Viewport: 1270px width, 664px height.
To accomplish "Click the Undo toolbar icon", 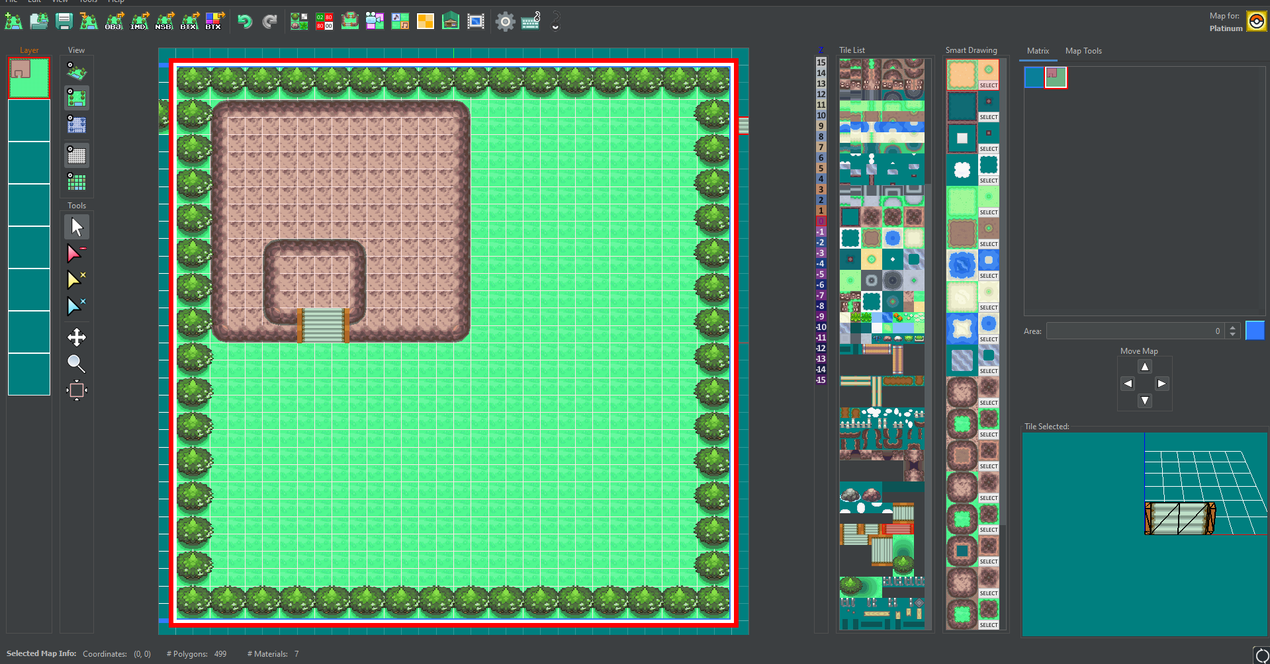I will [x=244, y=21].
